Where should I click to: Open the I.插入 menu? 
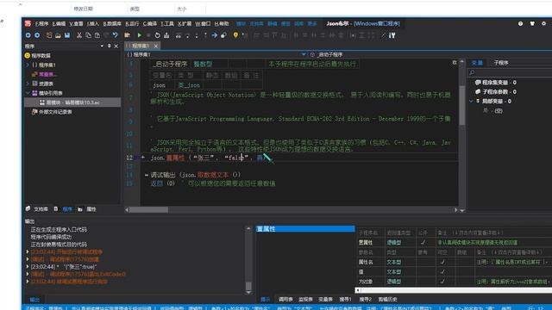pos(93,23)
